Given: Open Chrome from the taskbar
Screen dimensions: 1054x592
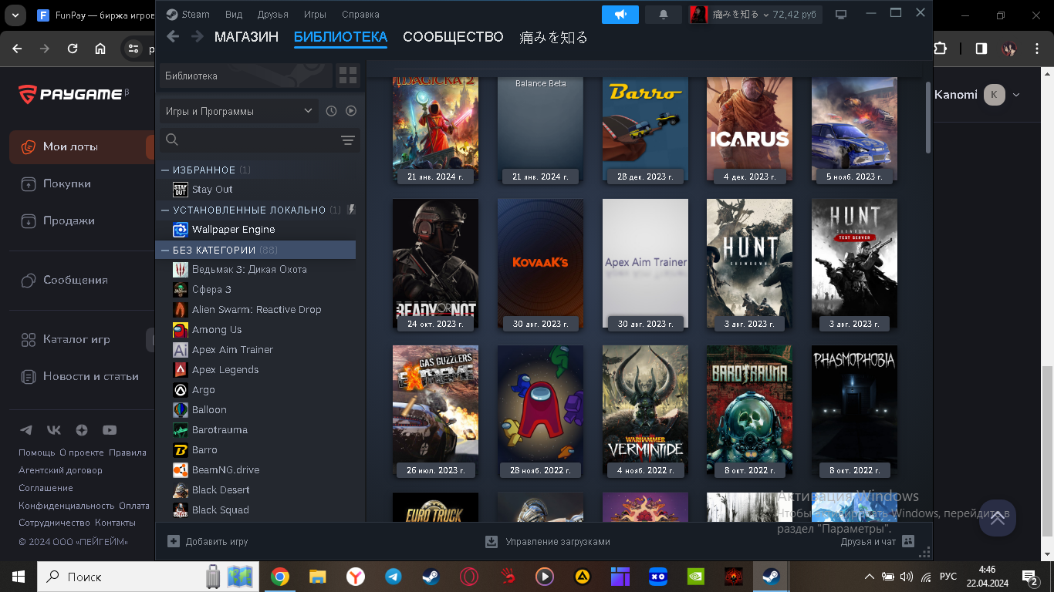Looking at the screenshot, I should pos(280,577).
